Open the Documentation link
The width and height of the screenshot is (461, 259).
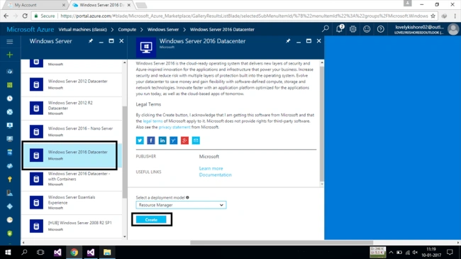[215, 175]
